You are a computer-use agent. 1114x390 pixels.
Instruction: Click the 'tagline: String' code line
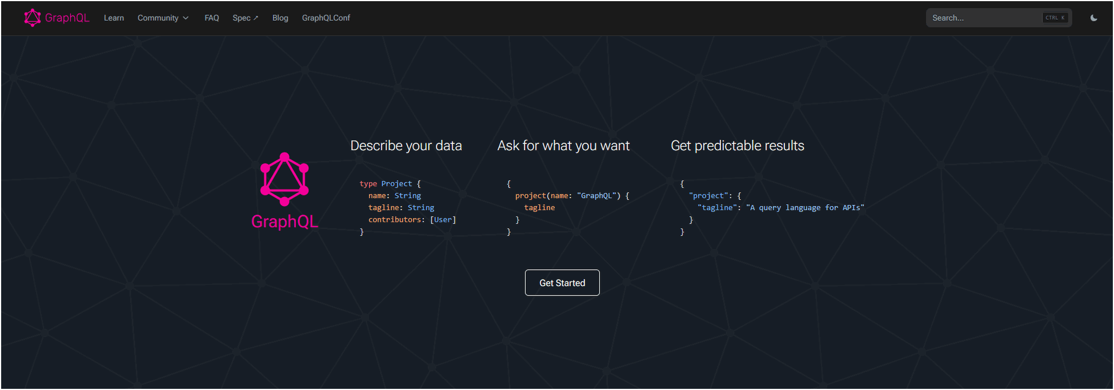tap(401, 208)
